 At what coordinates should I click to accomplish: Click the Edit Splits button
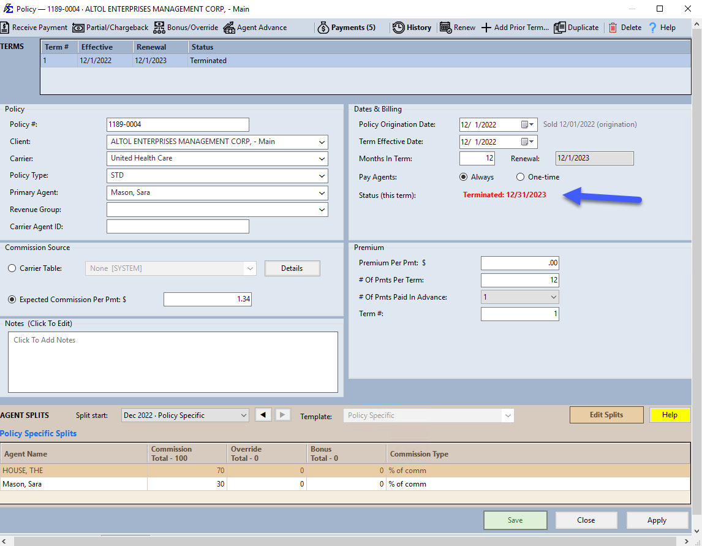[x=606, y=415]
